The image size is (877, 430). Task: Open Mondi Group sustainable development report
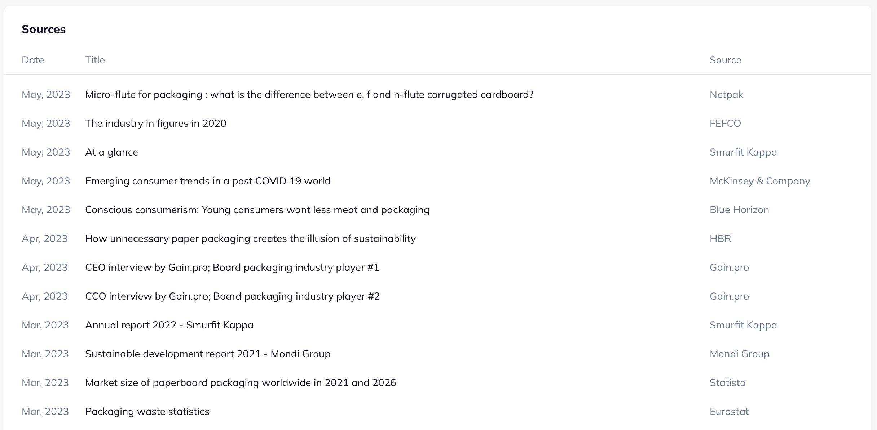click(208, 354)
